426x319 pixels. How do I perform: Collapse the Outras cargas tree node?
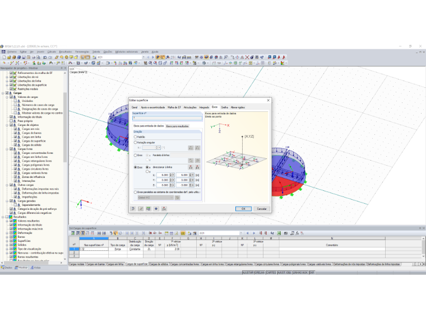point(7,185)
